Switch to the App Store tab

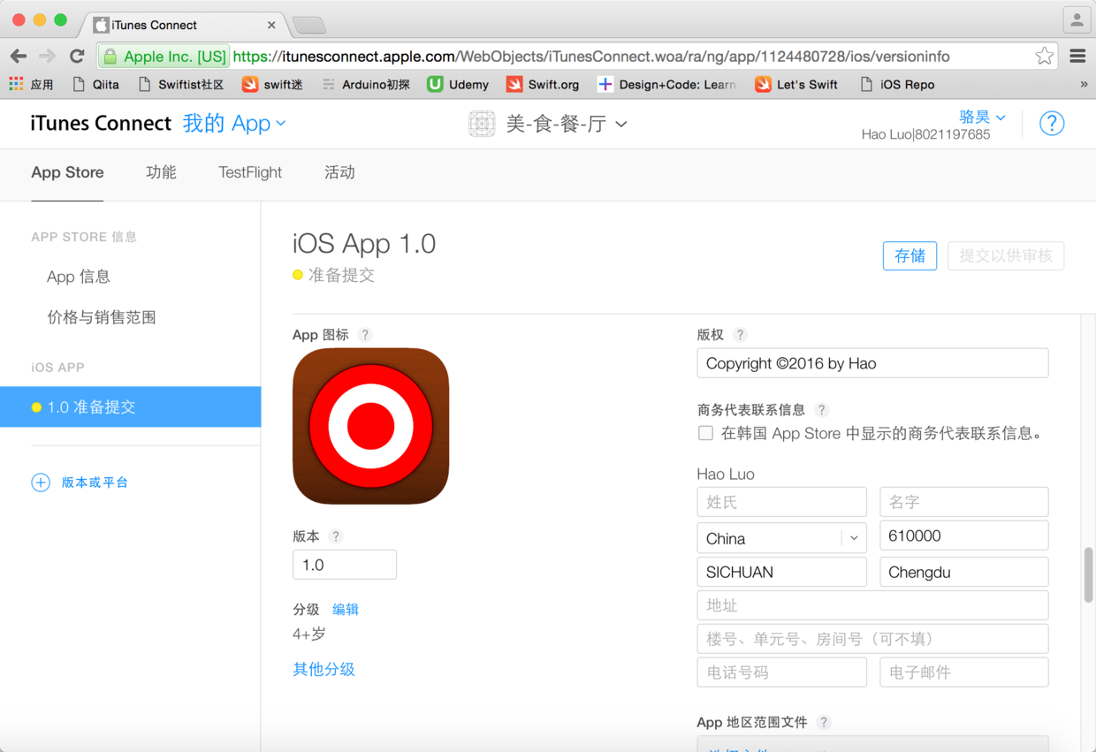pyautogui.click(x=67, y=172)
